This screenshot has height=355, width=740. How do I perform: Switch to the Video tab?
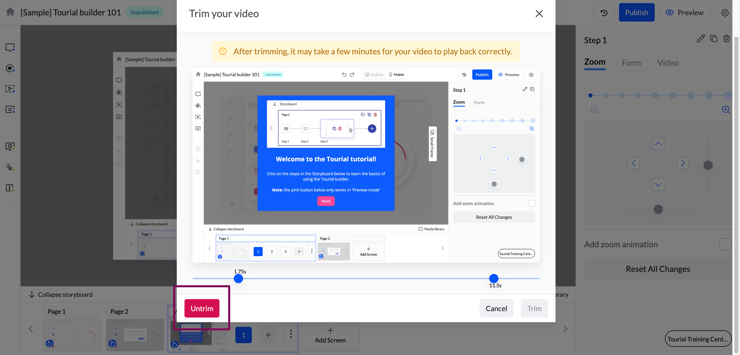(668, 63)
